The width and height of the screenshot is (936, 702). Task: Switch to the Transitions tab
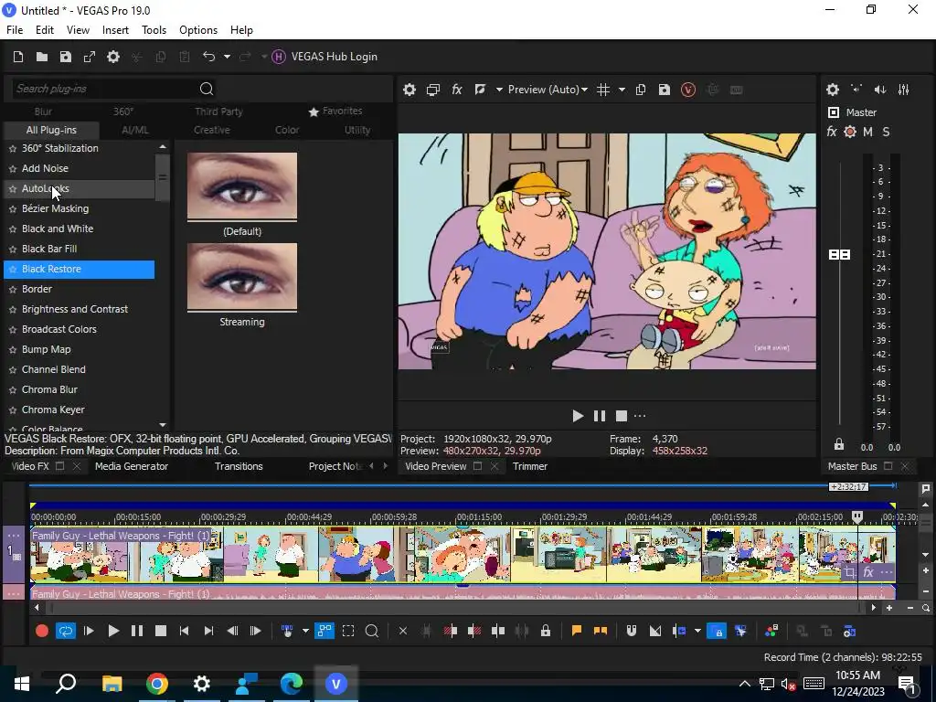pyautogui.click(x=239, y=466)
